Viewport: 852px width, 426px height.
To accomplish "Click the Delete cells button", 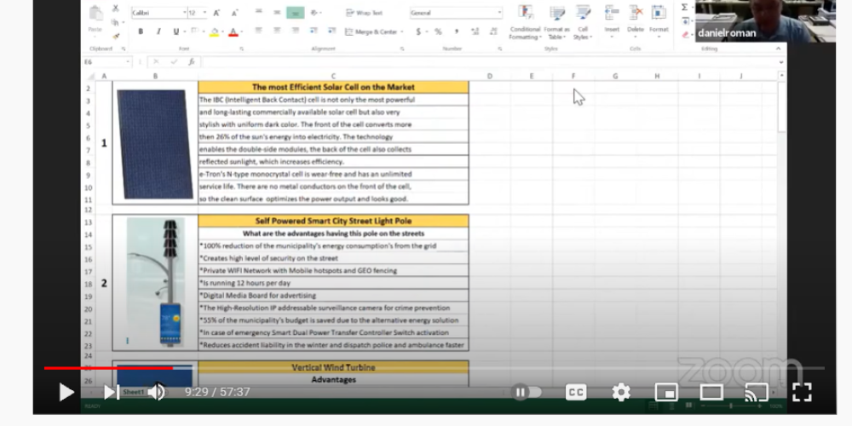I will (x=636, y=22).
